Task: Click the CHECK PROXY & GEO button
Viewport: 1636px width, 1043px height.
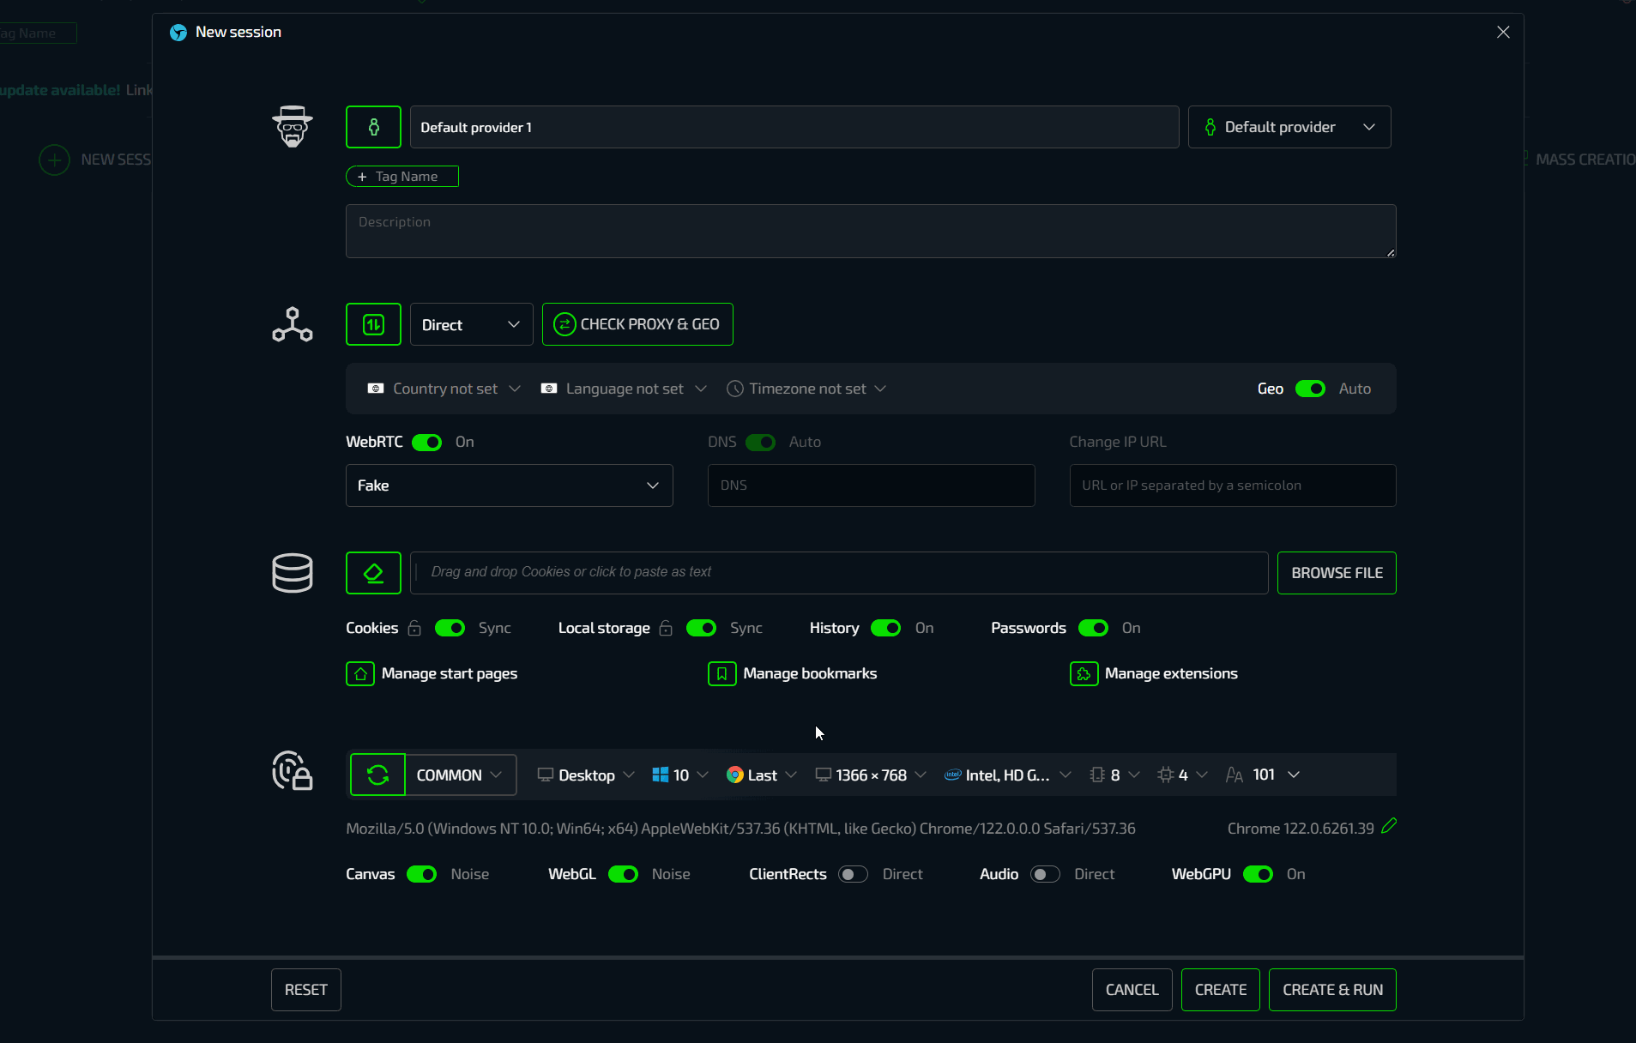Action: pos(637,324)
